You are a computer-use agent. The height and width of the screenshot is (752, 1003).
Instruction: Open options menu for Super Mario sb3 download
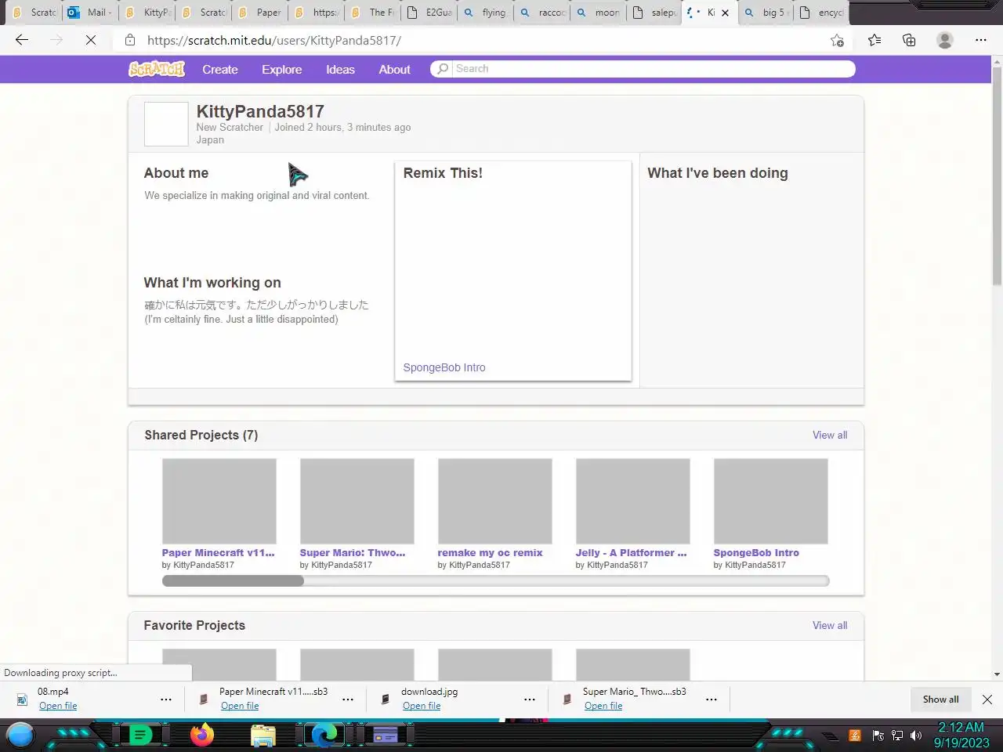coord(712,699)
